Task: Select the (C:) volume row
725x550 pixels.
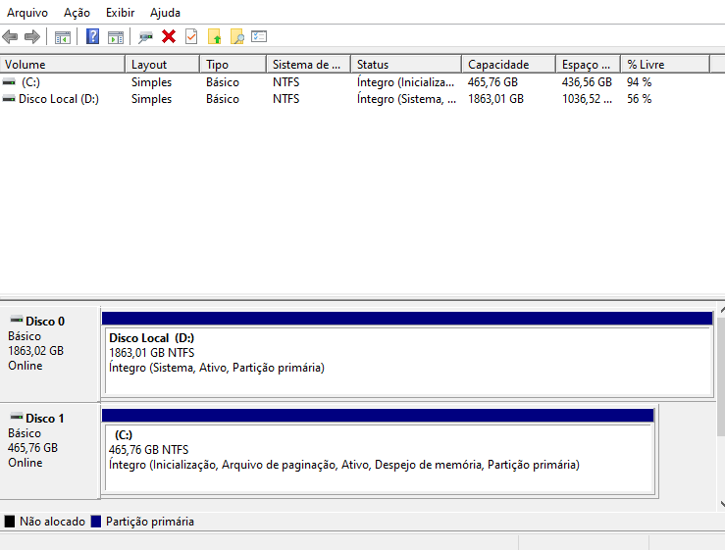Action: [x=354, y=82]
